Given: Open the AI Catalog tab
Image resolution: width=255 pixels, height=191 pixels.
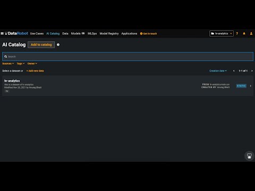Looking at the screenshot, I should click(x=53, y=33).
